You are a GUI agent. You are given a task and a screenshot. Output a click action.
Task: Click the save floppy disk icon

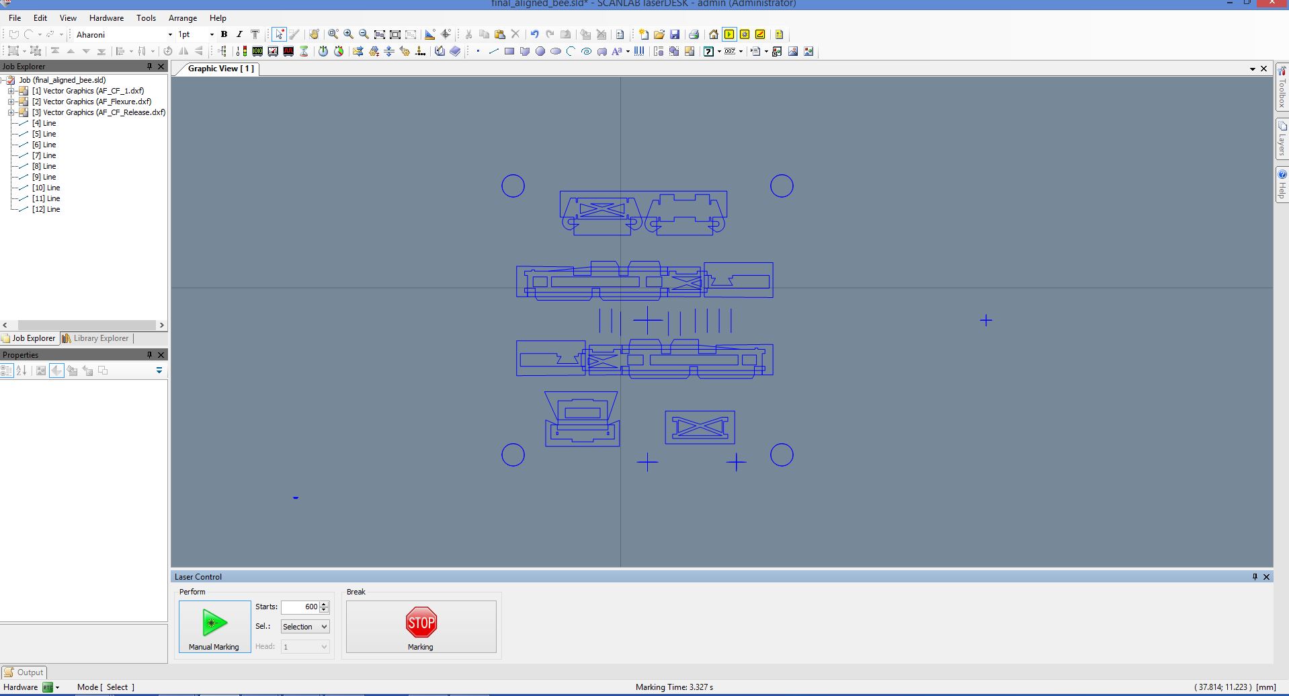pyautogui.click(x=675, y=34)
